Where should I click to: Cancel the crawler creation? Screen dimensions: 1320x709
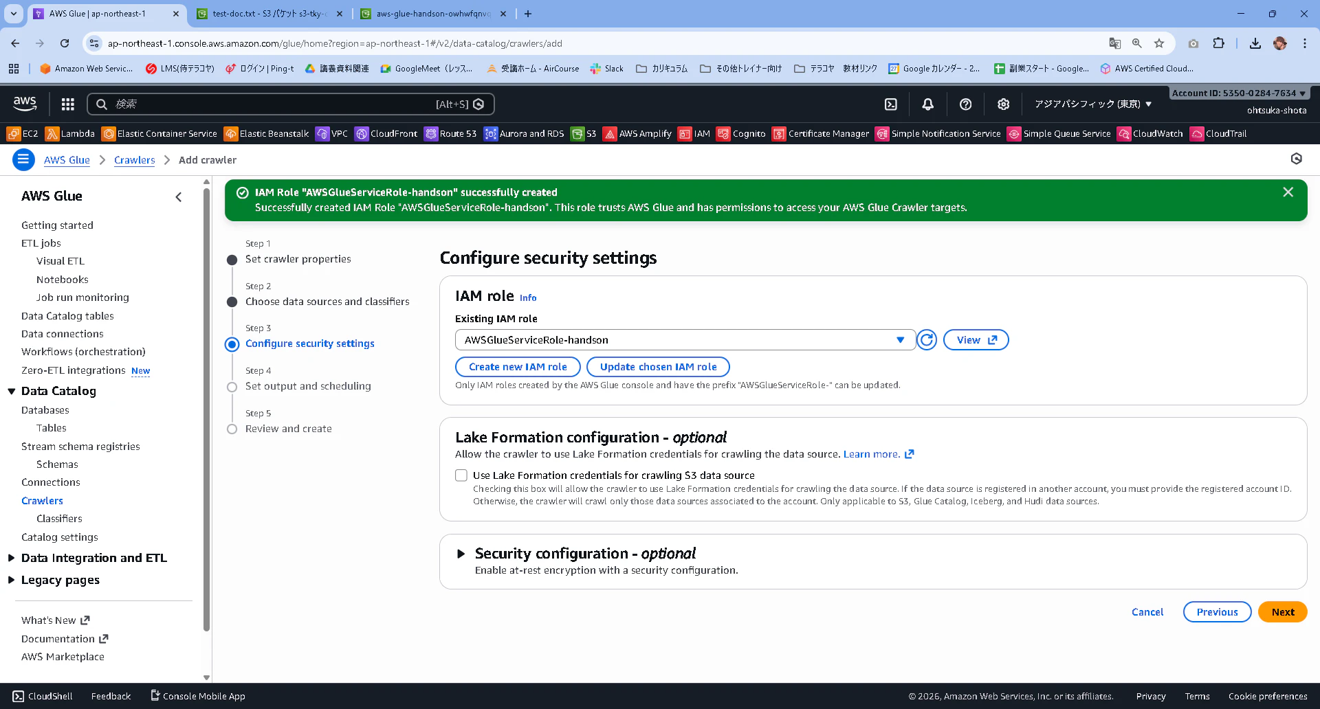[x=1147, y=612]
